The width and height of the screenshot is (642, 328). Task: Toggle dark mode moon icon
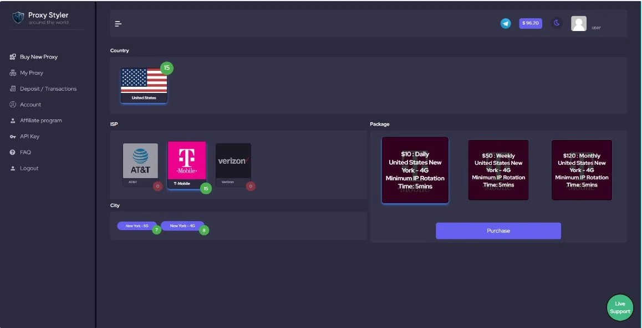point(557,23)
